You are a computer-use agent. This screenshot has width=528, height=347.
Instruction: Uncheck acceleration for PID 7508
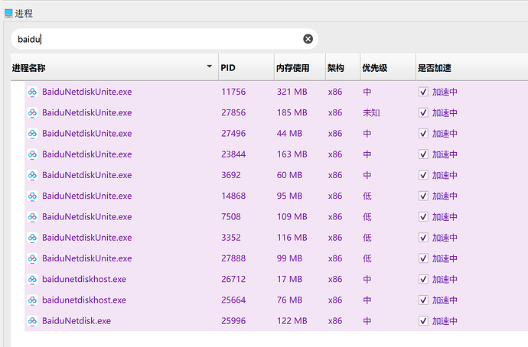(423, 217)
